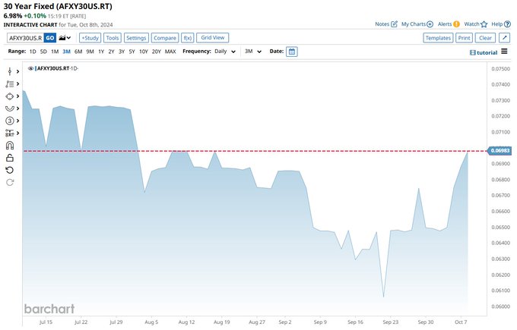Select the 3M range
517x330 pixels.
point(67,52)
